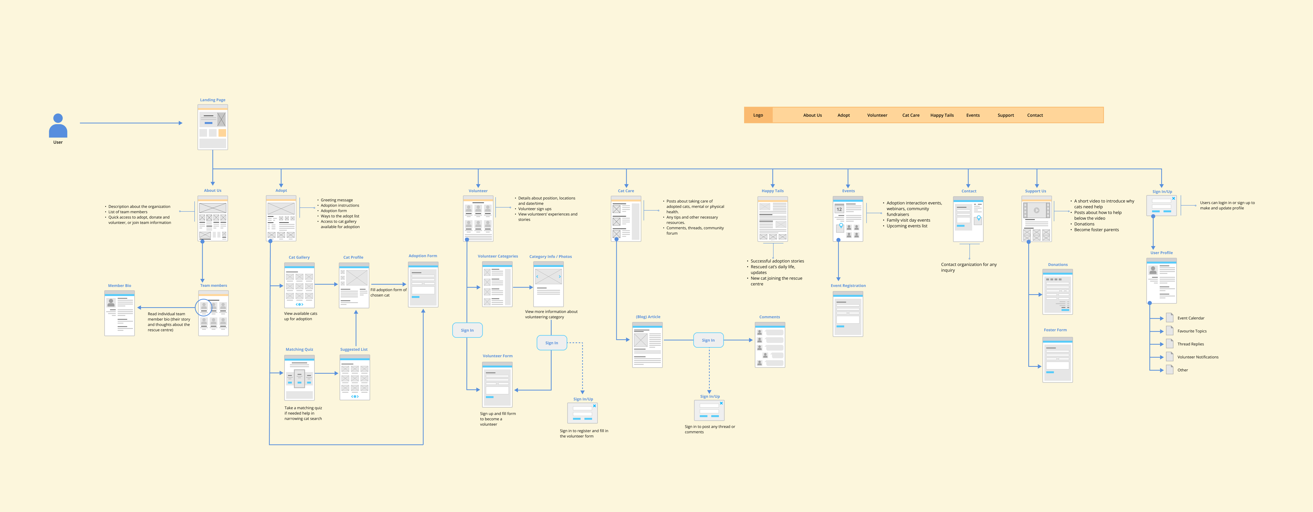The height and width of the screenshot is (512, 1313).
Task: Click the Support item in navigation bar
Action: pos(1006,115)
